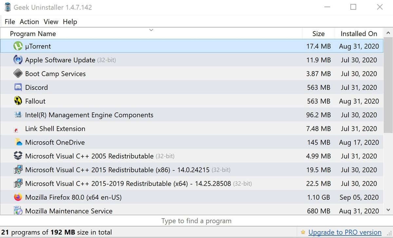Click the search field to find a program
Image resolution: width=393 pixels, height=238 pixels.
[196, 221]
